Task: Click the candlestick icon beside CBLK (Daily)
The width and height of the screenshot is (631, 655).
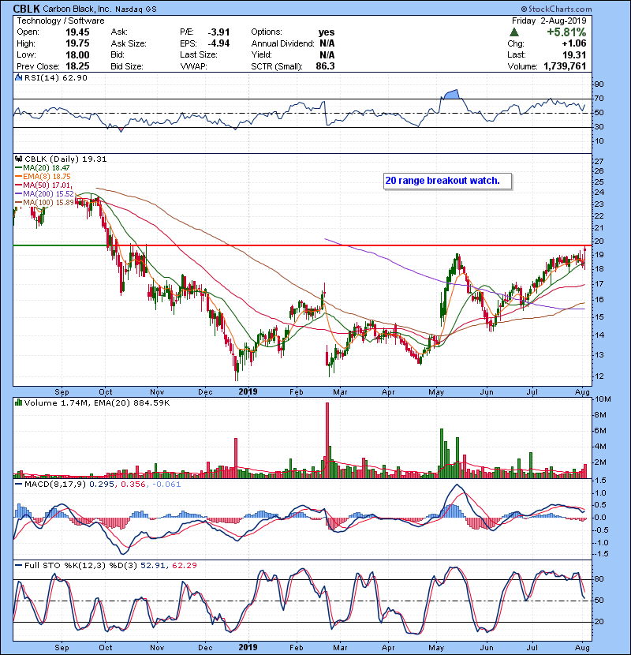Action: point(18,159)
